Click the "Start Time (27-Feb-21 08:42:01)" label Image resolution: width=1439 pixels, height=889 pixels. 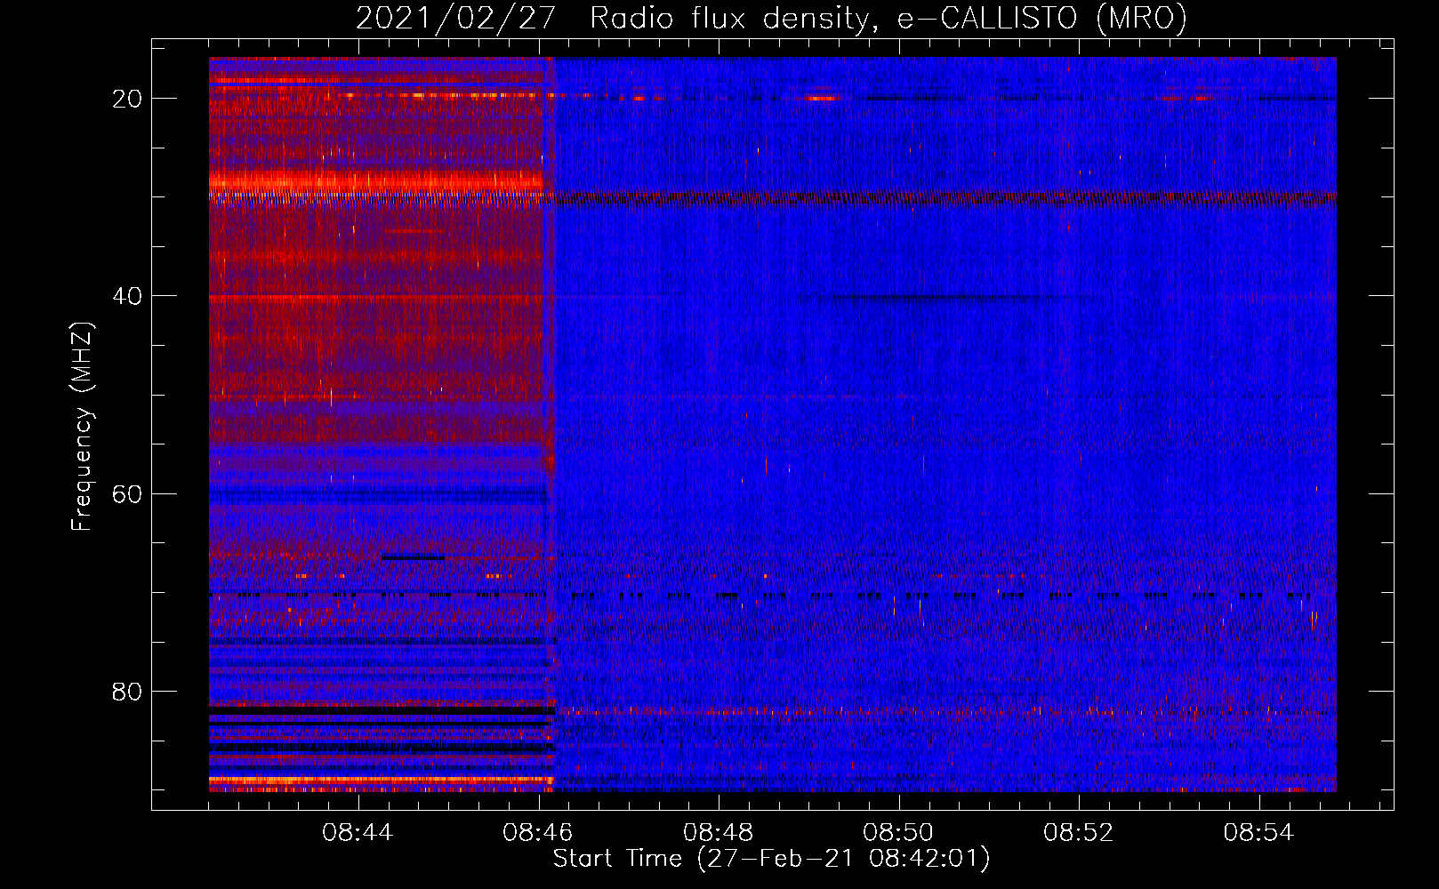point(771,859)
